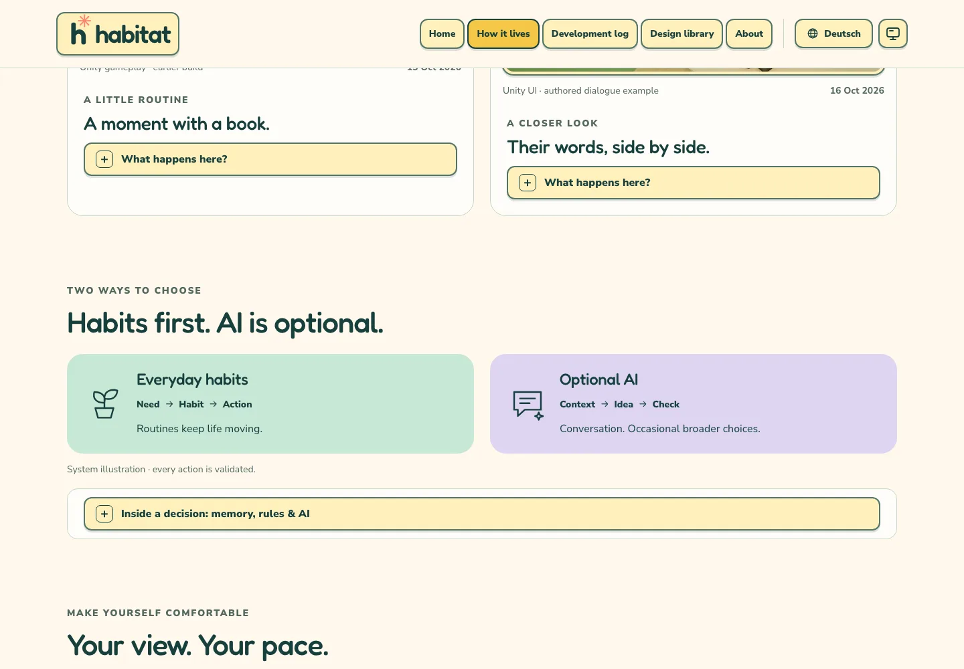964x669 pixels.
Task: Click the 'Action' step label
Action: [237, 404]
